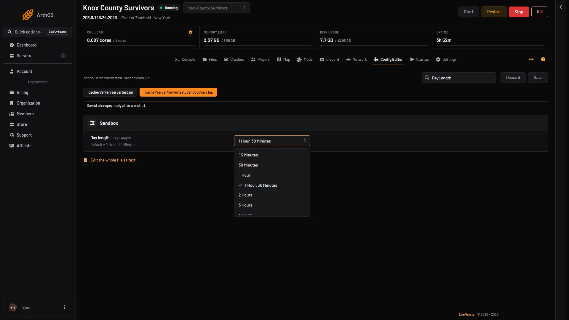This screenshot has width=569, height=320.
Task: Switch to the Mods tab
Action: tap(305, 59)
